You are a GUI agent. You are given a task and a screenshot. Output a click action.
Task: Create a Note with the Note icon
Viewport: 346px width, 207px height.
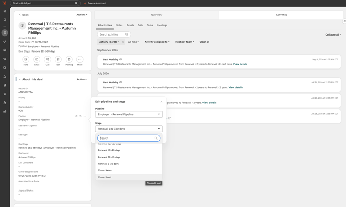26,59
